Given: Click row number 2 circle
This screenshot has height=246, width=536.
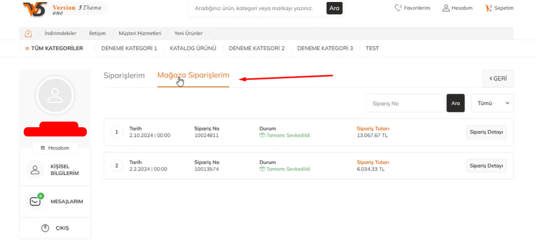Looking at the screenshot, I should click(x=117, y=166).
